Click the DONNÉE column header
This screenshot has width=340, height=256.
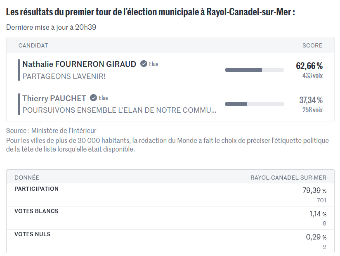27,178
